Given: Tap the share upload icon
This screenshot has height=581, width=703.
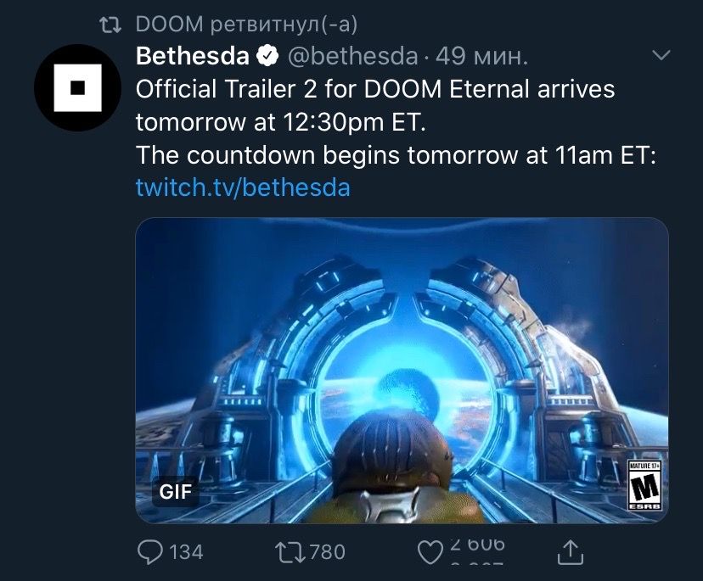Looking at the screenshot, I should coord(571,552).
